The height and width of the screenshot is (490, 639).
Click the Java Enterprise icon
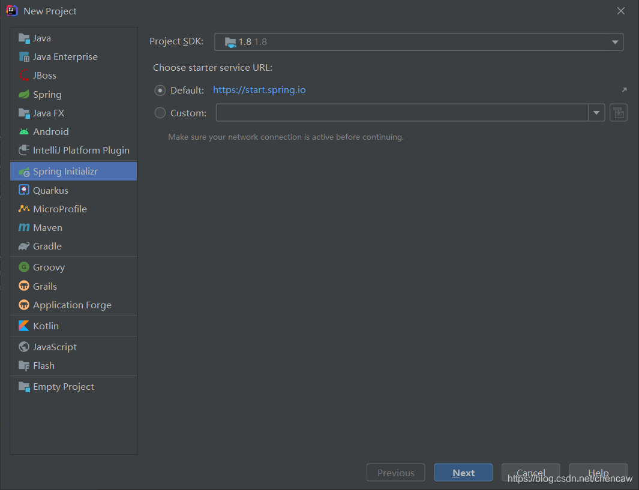pos(24,57)
